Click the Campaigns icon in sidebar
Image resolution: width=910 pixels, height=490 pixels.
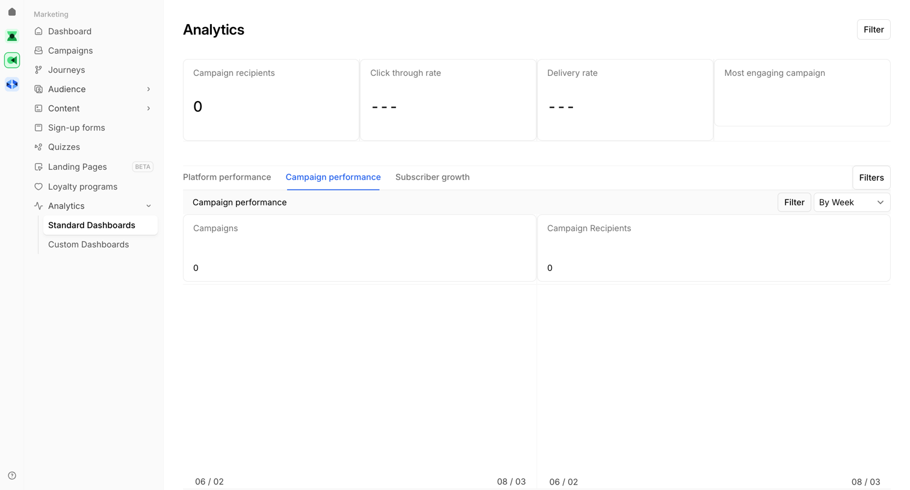[x=39, y=51]
